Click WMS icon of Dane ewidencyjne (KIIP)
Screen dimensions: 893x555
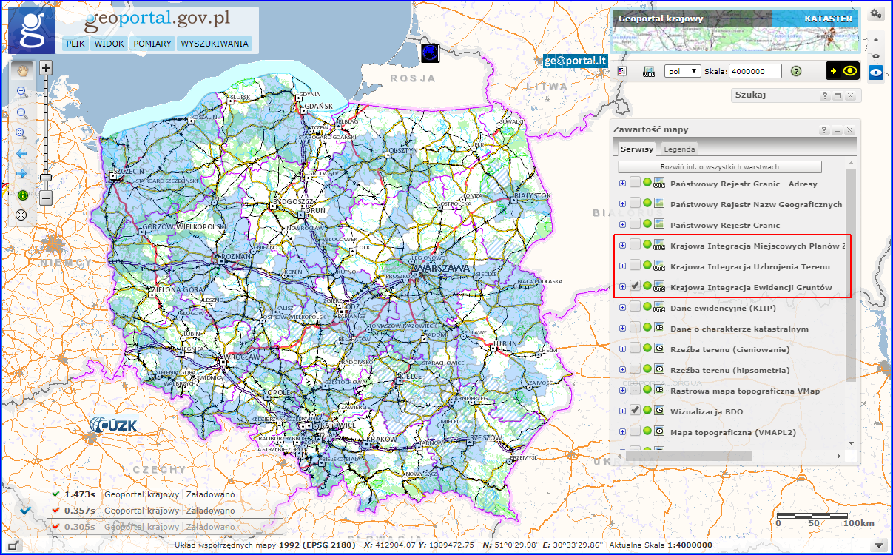click(659, 307)
